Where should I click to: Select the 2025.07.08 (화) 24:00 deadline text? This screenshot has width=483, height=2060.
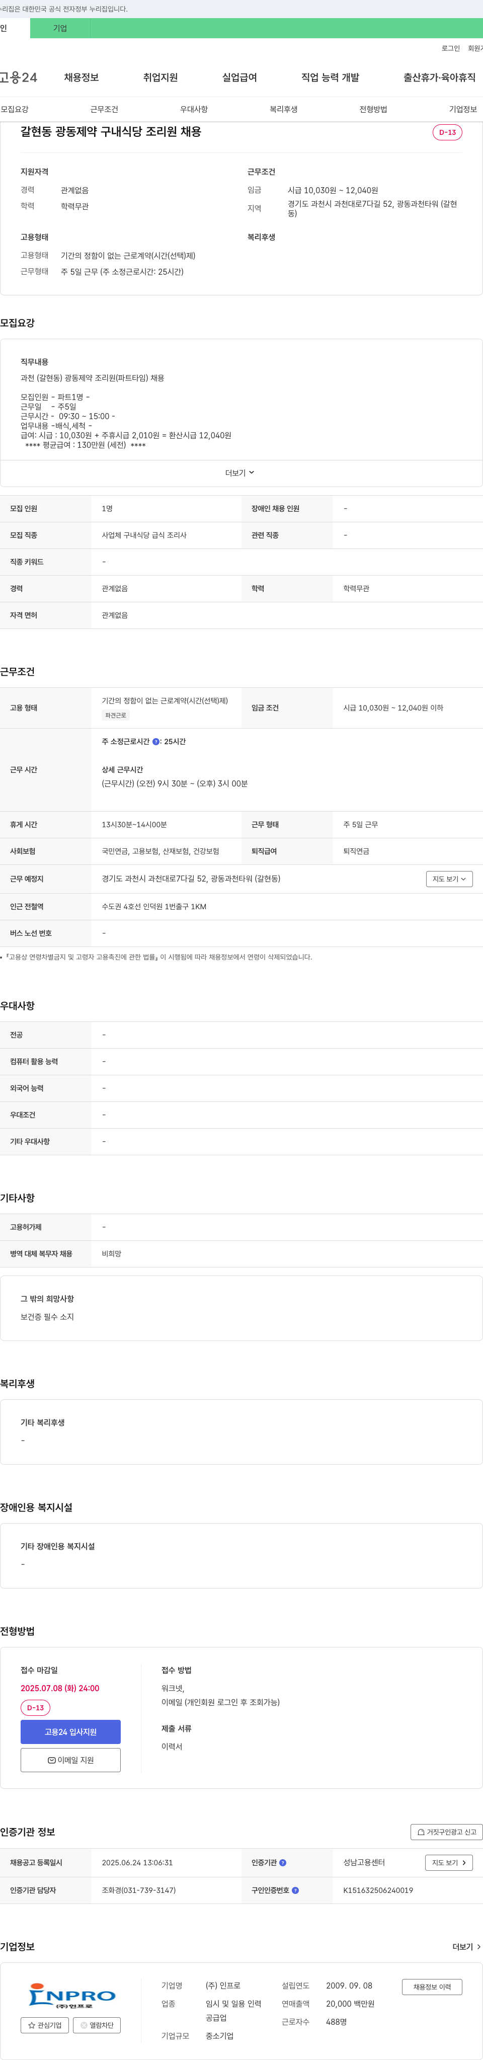pyautogui.click(x=60, y=1688)
